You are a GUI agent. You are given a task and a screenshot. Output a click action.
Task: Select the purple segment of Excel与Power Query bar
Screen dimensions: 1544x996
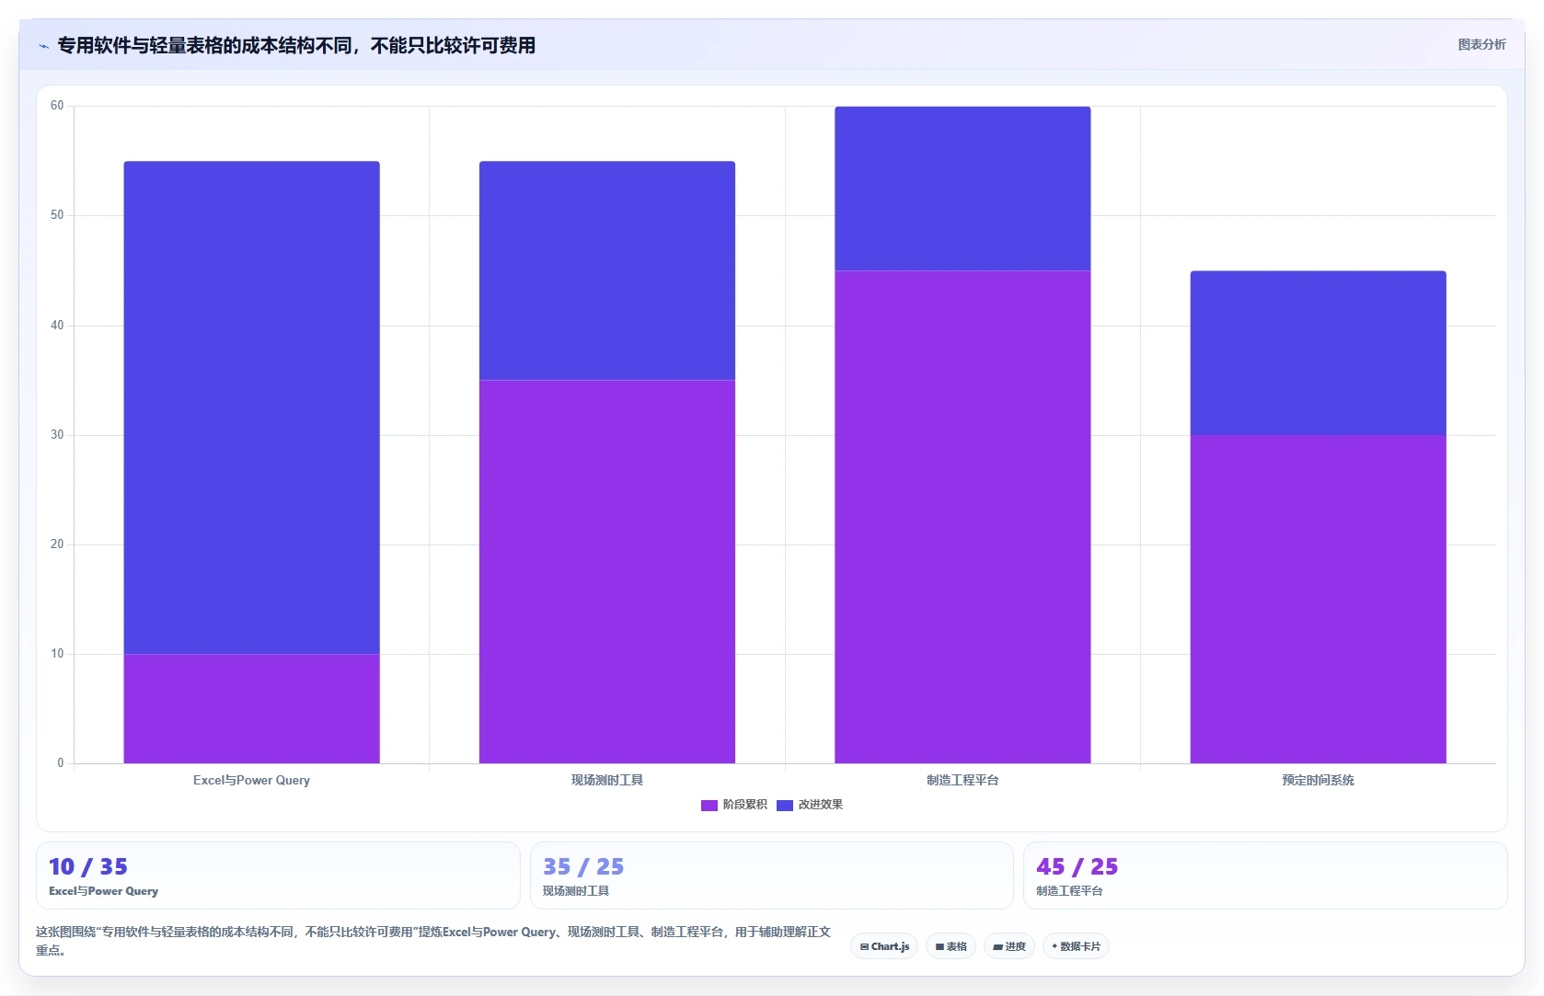tap(251, 708)
